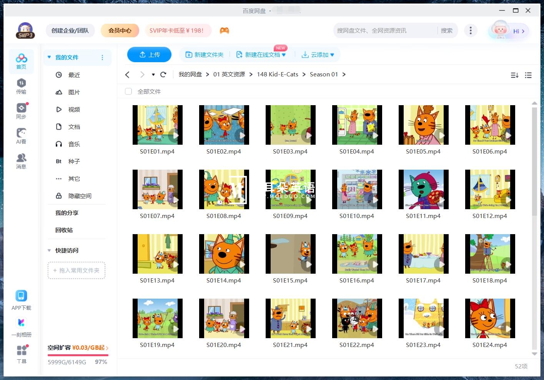Collapse the 我的文件 section

(49, 57)
